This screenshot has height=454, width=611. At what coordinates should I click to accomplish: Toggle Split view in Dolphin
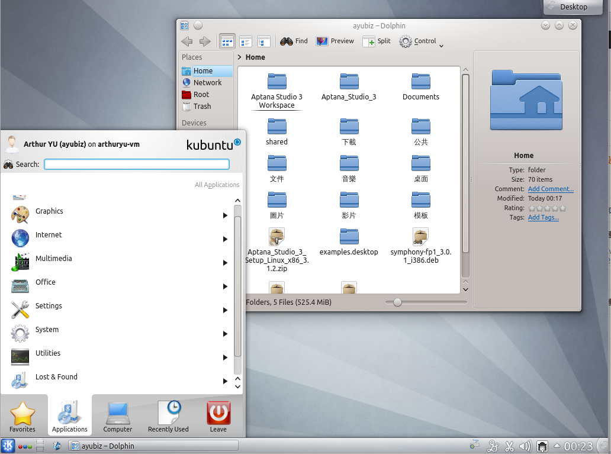click(376, 41)
